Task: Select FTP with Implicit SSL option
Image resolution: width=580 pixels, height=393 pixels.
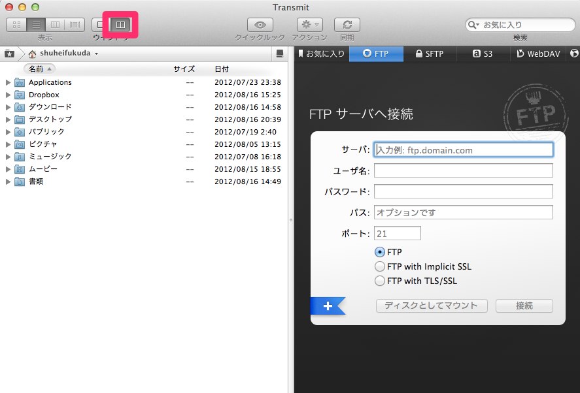Action: point(380,266)
